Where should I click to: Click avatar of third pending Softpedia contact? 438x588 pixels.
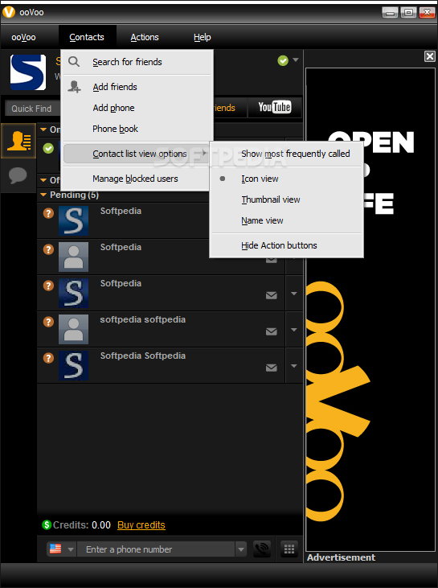coord(73,294)
